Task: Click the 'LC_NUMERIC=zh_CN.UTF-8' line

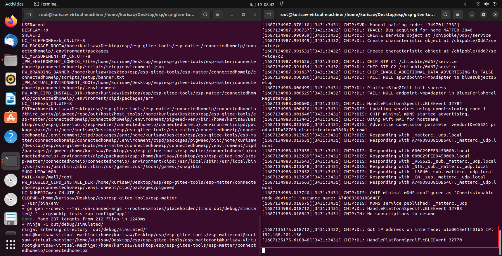Action: click(x=51, y=193)
